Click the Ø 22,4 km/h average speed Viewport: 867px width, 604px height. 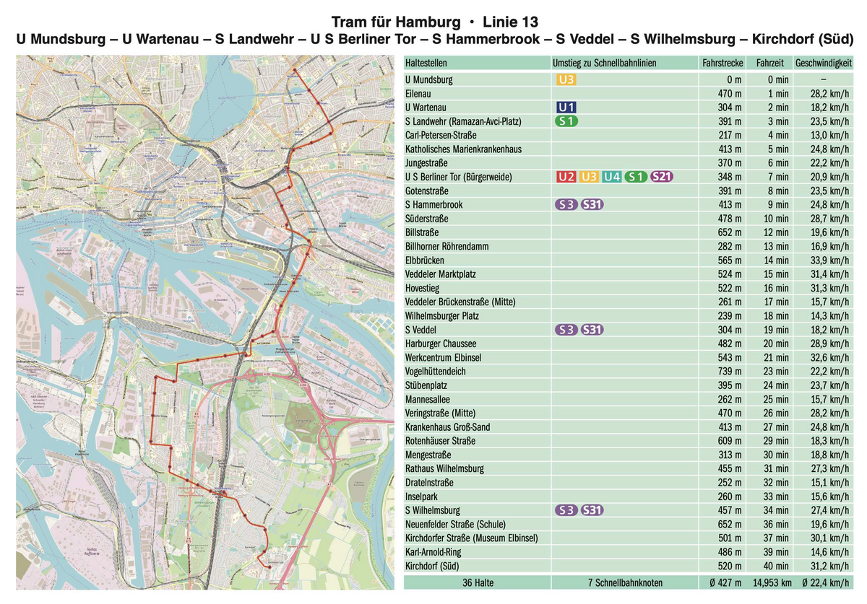[x=825, y=582]
